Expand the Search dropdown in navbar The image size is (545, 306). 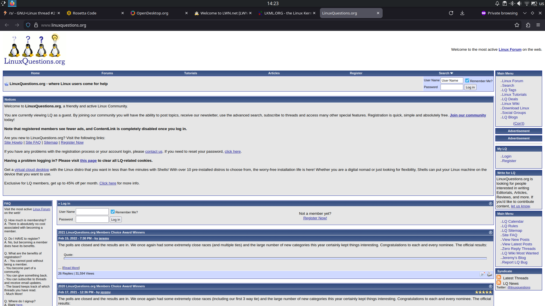pyautogui.click(x=446, y=73)
